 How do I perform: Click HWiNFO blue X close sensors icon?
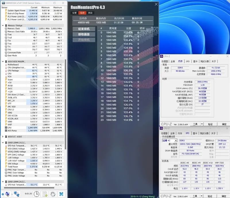pyautogui.click(x=61, y=194)
